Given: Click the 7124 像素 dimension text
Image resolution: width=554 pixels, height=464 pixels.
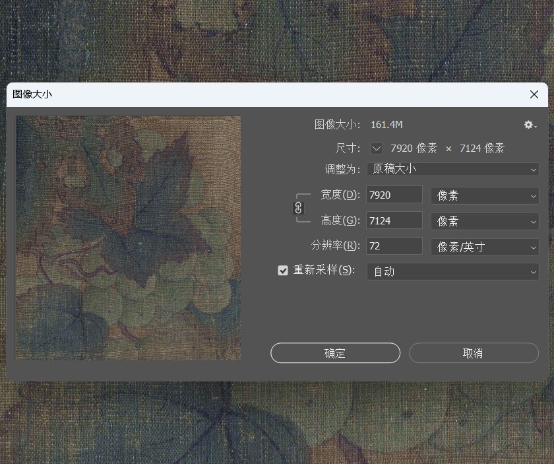Looking at the screenshot, I should point(482,149).
